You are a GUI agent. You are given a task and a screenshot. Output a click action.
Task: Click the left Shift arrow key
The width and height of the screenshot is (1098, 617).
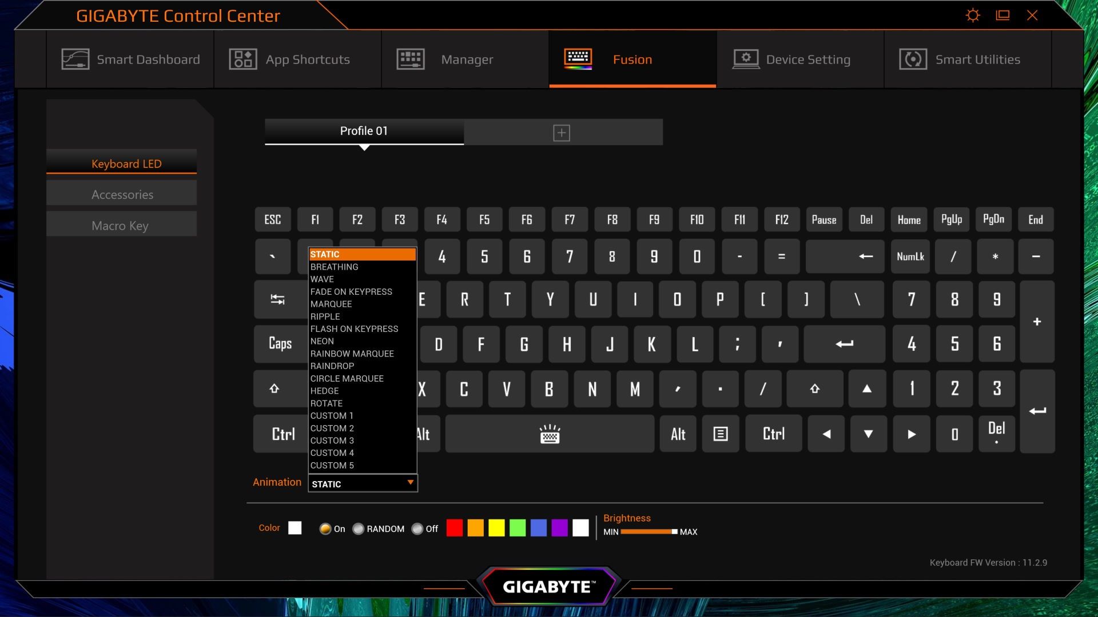point(274,389)
